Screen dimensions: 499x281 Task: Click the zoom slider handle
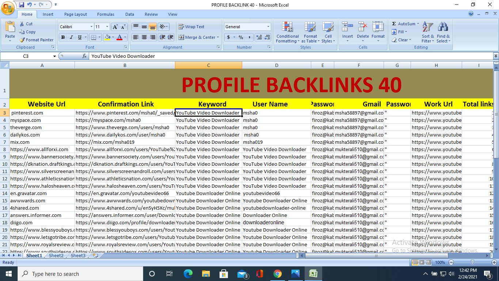point(472,262)
